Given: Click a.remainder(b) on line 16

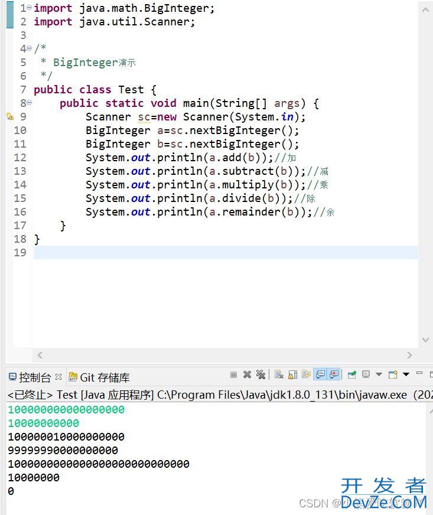Looking at the screenshot, I should tap(255, 212).
